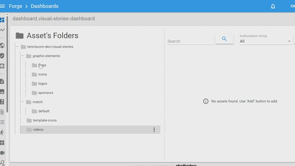Open the dashboards grid sidebar icon
Viewport: 295px width, 166px height.
coord(2,20)
